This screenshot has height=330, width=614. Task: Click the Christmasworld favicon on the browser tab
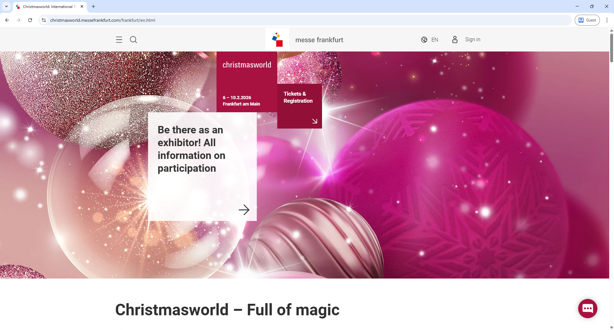pos(18,6)
